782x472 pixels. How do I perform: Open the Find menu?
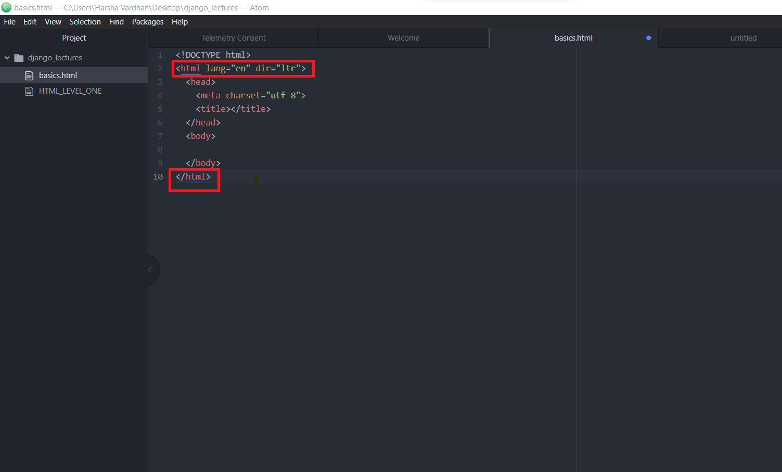(116, 22)
